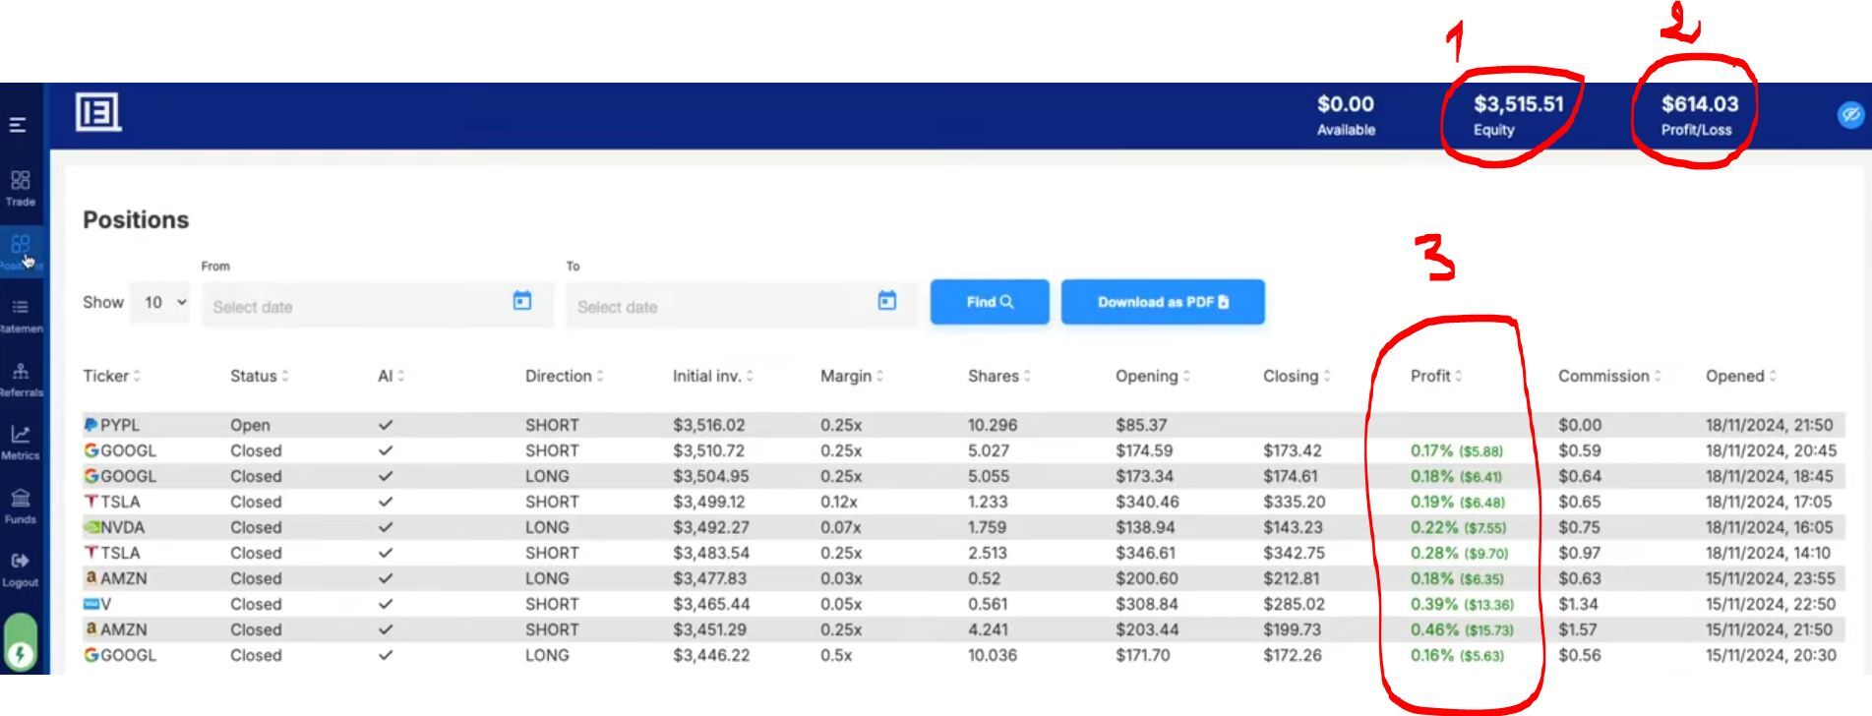Click initial investment $3,516.02 cell
Image resolution: width=1872 pixels, height=716 pixels.
coord(708,425)
